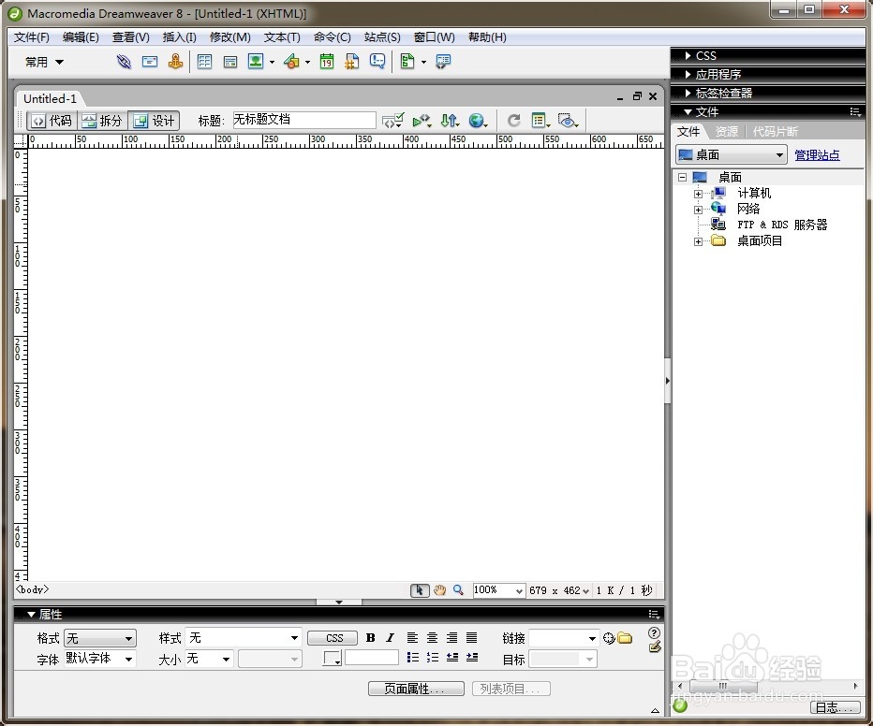
Task: Preview in browser globe icon
Action: click(x=477, y=121)
